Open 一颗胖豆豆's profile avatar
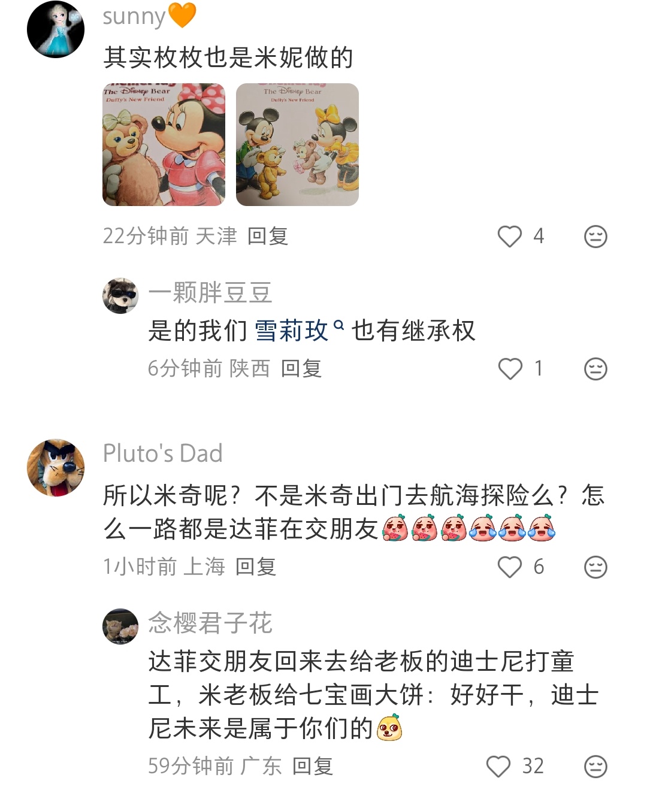The width and height of the screenshot is (647, 787). 120,295
